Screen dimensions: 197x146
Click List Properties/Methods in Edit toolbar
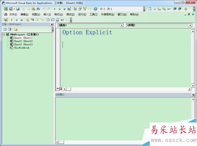[150, 9]
